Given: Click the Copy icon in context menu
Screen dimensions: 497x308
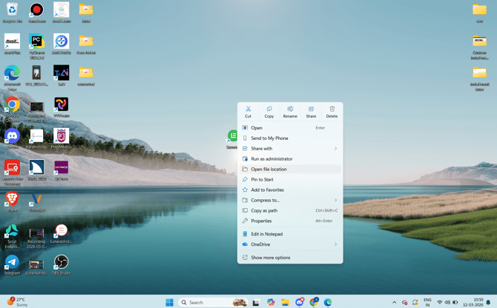Looking at the screenshot, I should point(269,109).
